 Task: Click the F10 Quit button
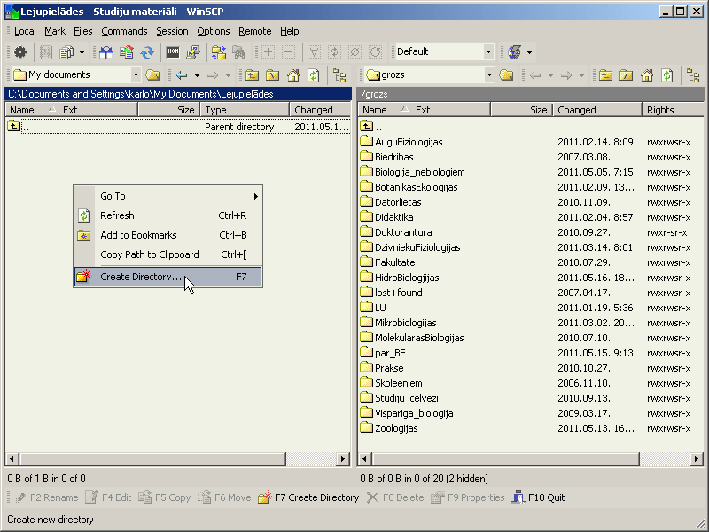point(539,497)
